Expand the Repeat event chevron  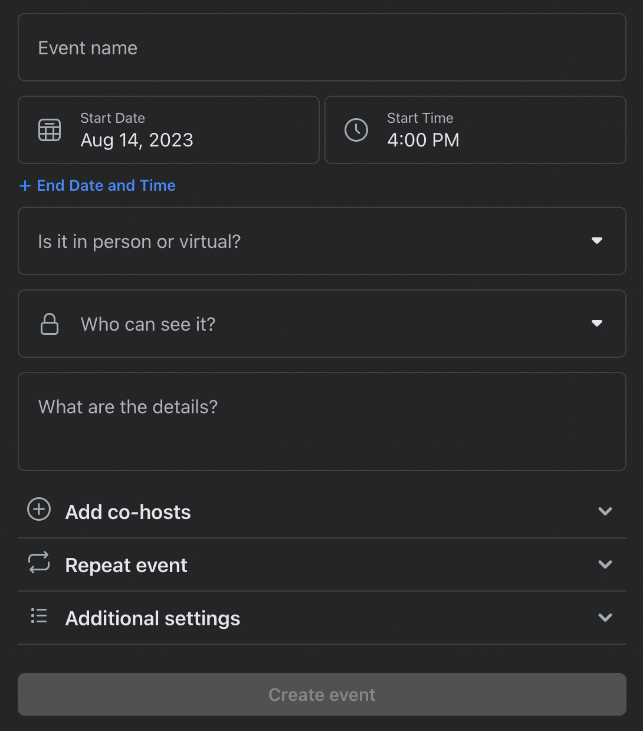[605, 564]
